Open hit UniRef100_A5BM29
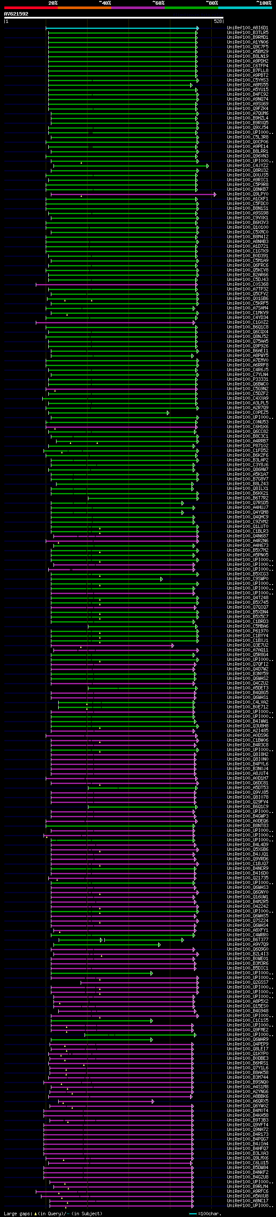Screen dimensions: 276x1217 coord(248,52)
